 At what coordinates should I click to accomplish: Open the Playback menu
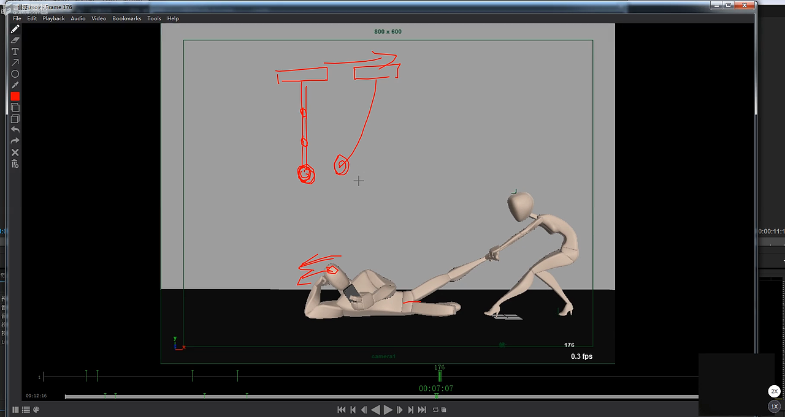coord(54,18)
